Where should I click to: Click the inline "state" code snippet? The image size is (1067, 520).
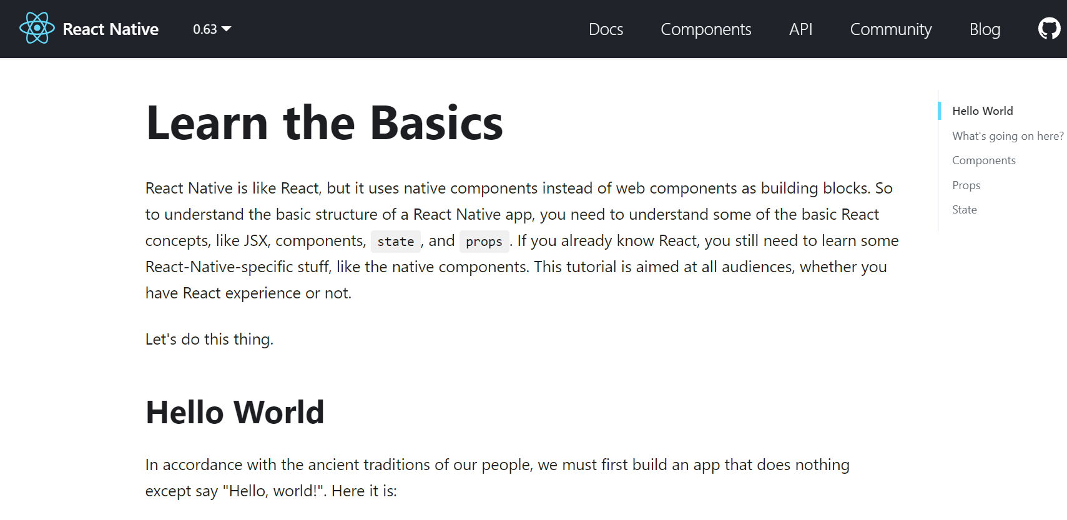click(x=395, y=242)
